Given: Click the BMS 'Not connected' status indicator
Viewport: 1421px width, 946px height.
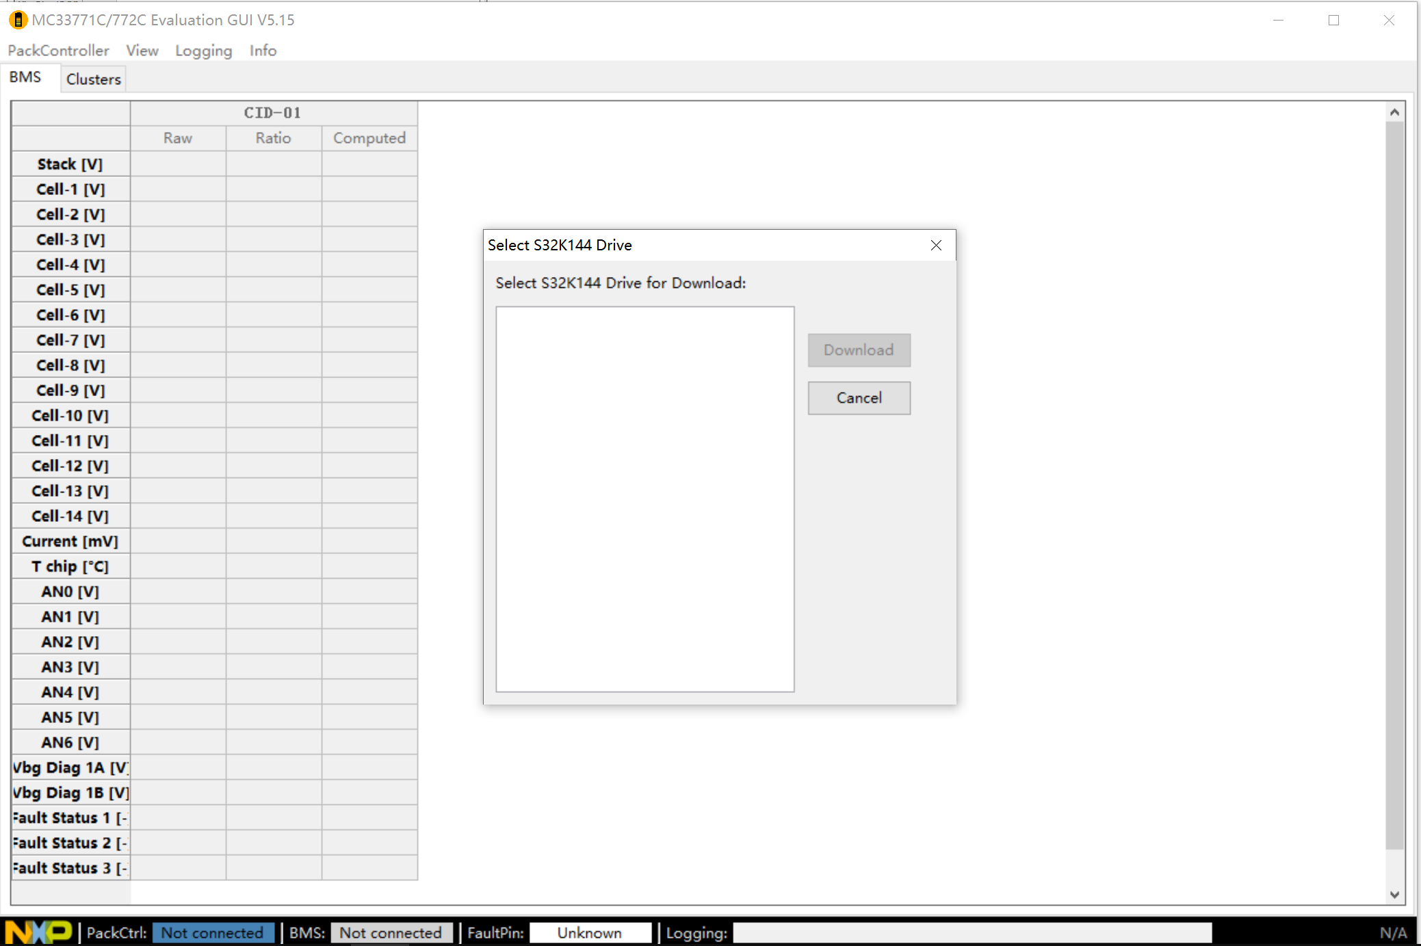Looking at the screenshot, I should click(x=391, y=932).
